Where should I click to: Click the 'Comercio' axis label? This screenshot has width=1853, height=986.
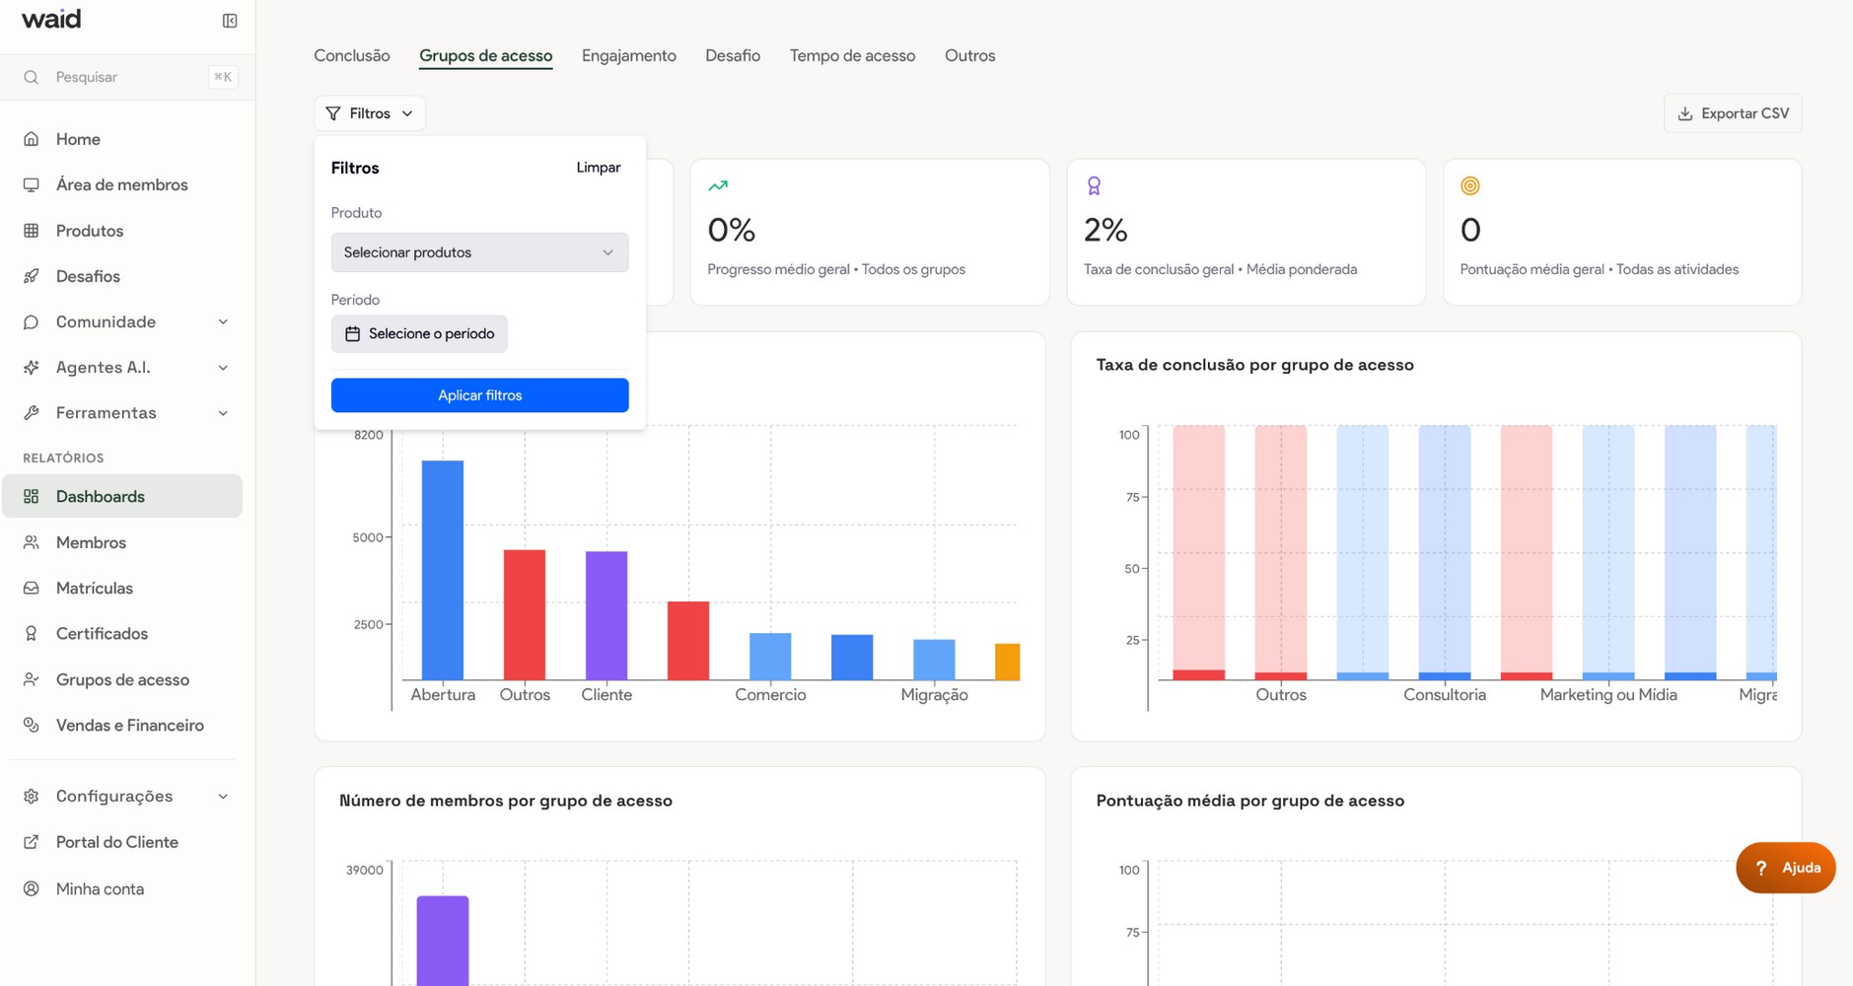click(x=770, y=695)
